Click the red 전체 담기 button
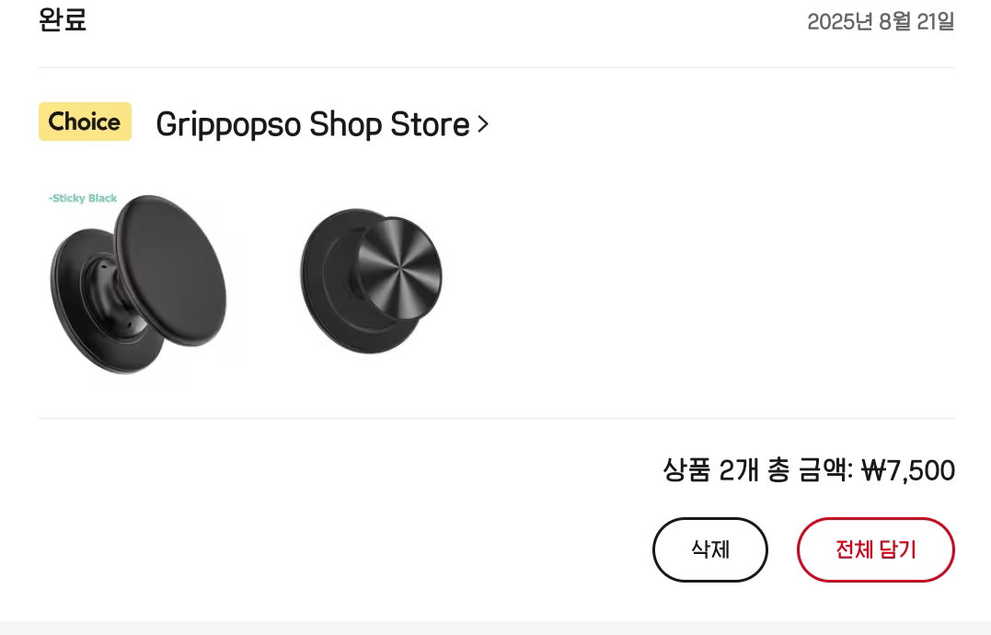Screen dimensions: 991x635 pos(875,549)
